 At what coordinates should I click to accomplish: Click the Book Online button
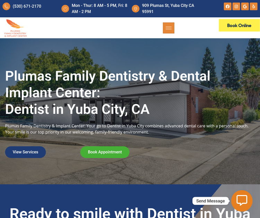point(239,25)
